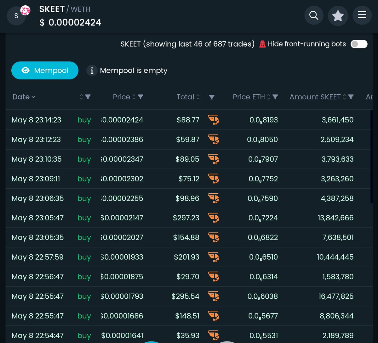This screenshot has width=378, height=343.
Task: Click the pink unicorn Uniswap logo
Action: click(26, 10)
